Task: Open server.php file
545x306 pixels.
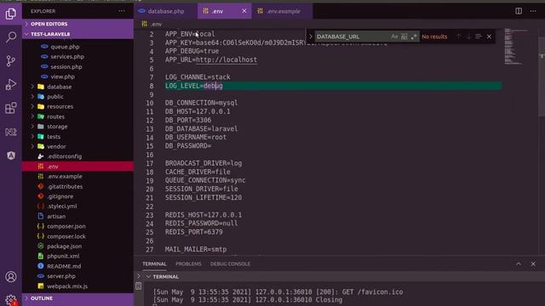Action: tap(61, 276)
